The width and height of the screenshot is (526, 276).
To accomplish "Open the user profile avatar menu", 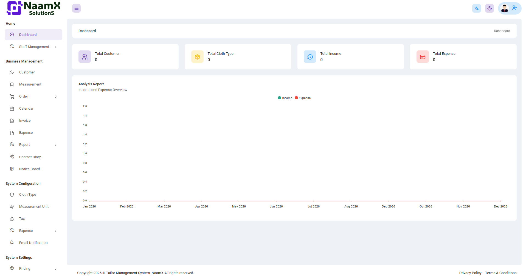I will pyautogui.click(x=510, y=8).
